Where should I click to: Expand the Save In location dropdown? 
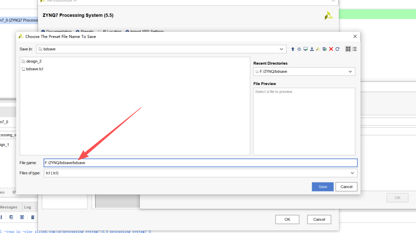pos(281,49)
